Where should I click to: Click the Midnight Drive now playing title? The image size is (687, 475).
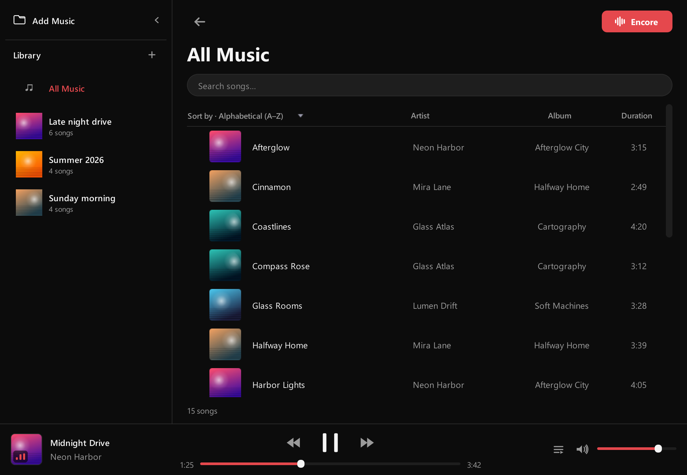(80, 443)
